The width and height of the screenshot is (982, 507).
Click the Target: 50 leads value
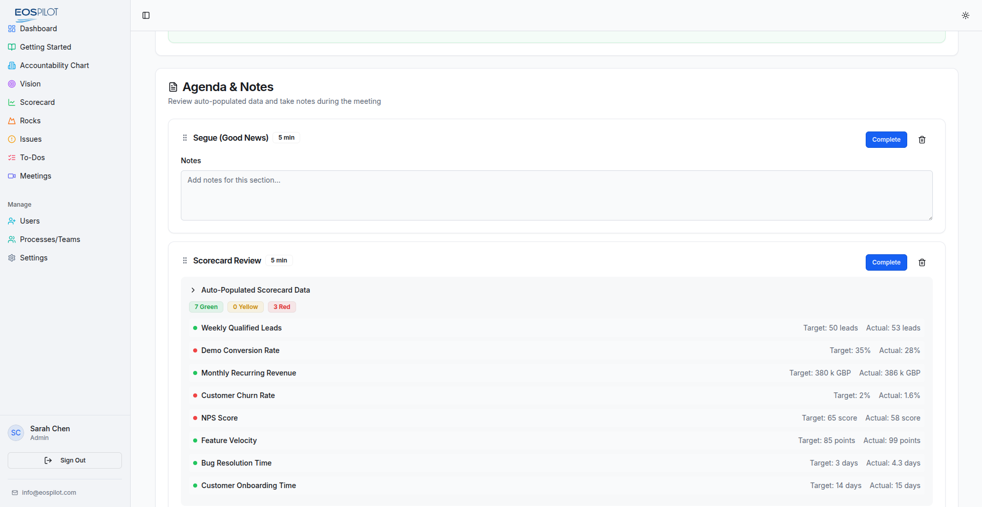[830, 328]
